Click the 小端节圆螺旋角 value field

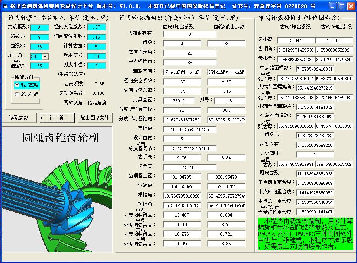315,107
